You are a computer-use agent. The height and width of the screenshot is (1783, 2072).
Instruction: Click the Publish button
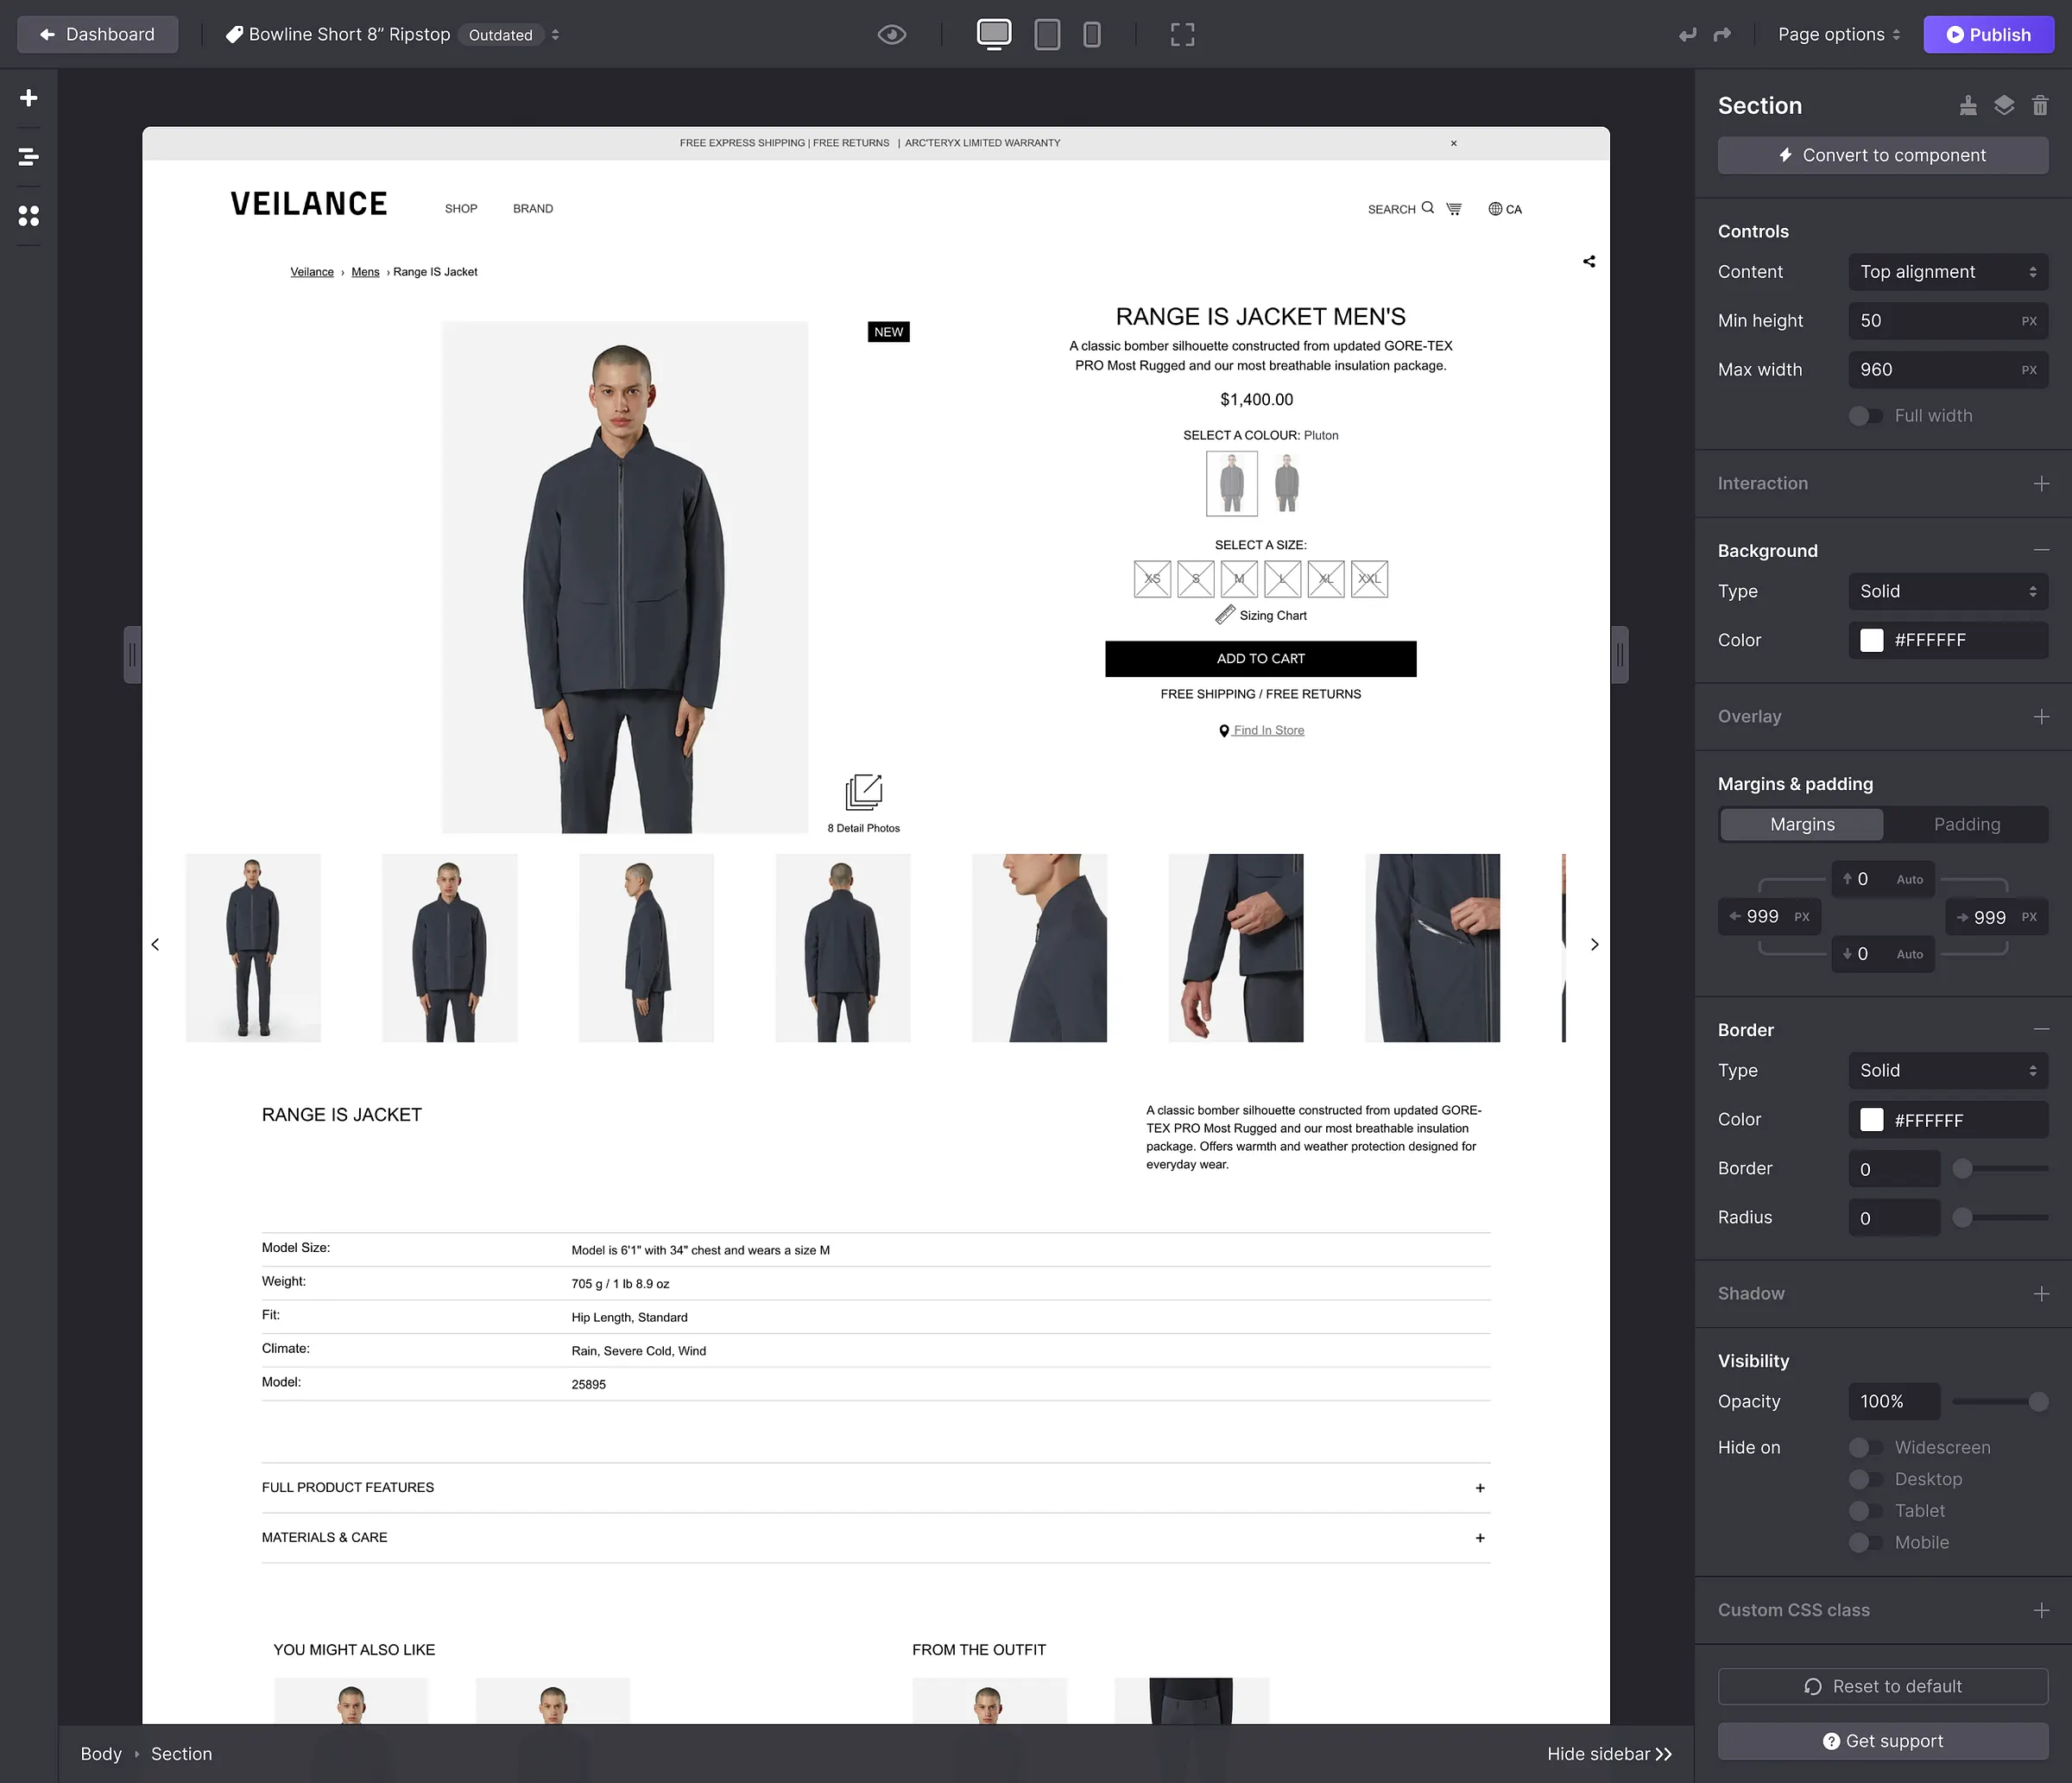click(1987, 35)
